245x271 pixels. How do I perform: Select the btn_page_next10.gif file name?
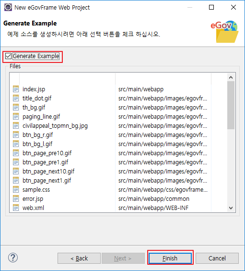click(x=48, y=172)
